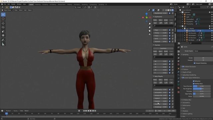Toggle the Refraction checkbox

click(x=194, y=81)
